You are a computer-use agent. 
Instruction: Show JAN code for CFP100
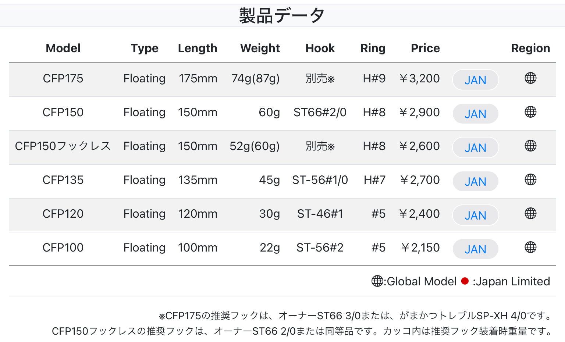[x=475, y=249]
